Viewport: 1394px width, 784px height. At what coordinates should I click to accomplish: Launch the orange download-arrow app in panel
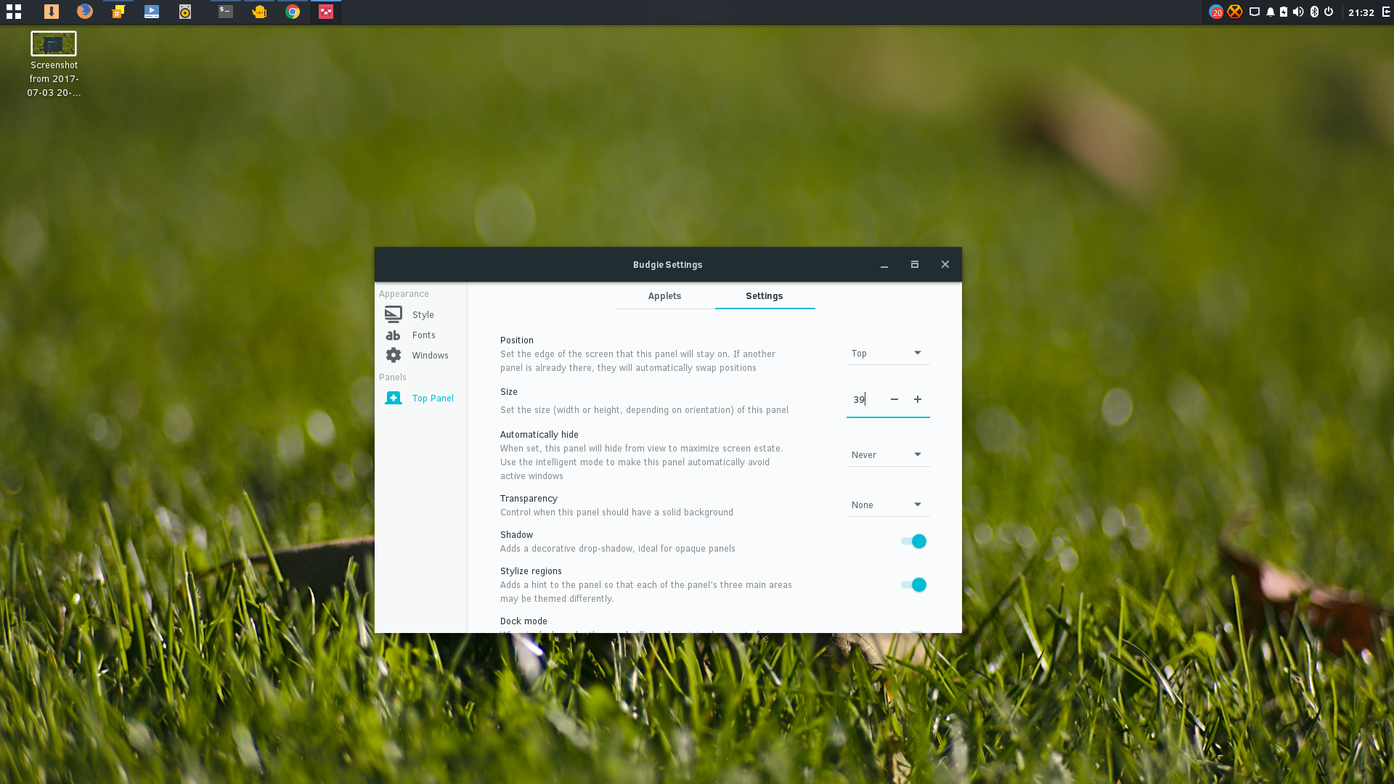tap(51, 12)
